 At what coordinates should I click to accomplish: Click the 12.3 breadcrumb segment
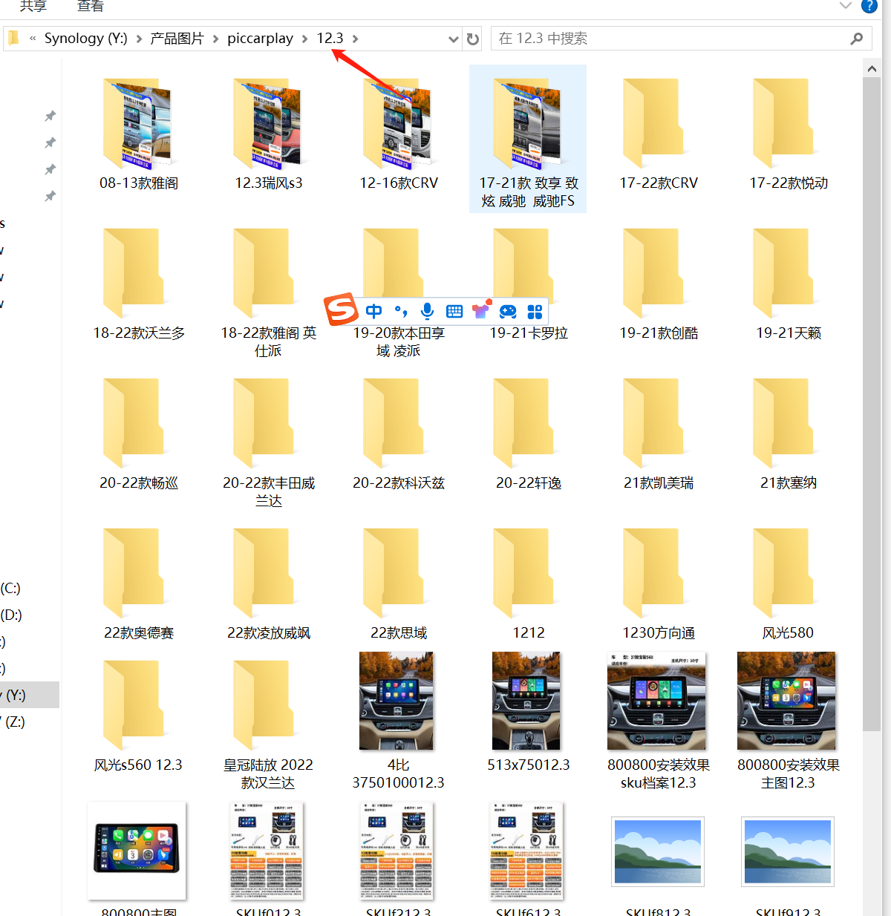[330, 38]
